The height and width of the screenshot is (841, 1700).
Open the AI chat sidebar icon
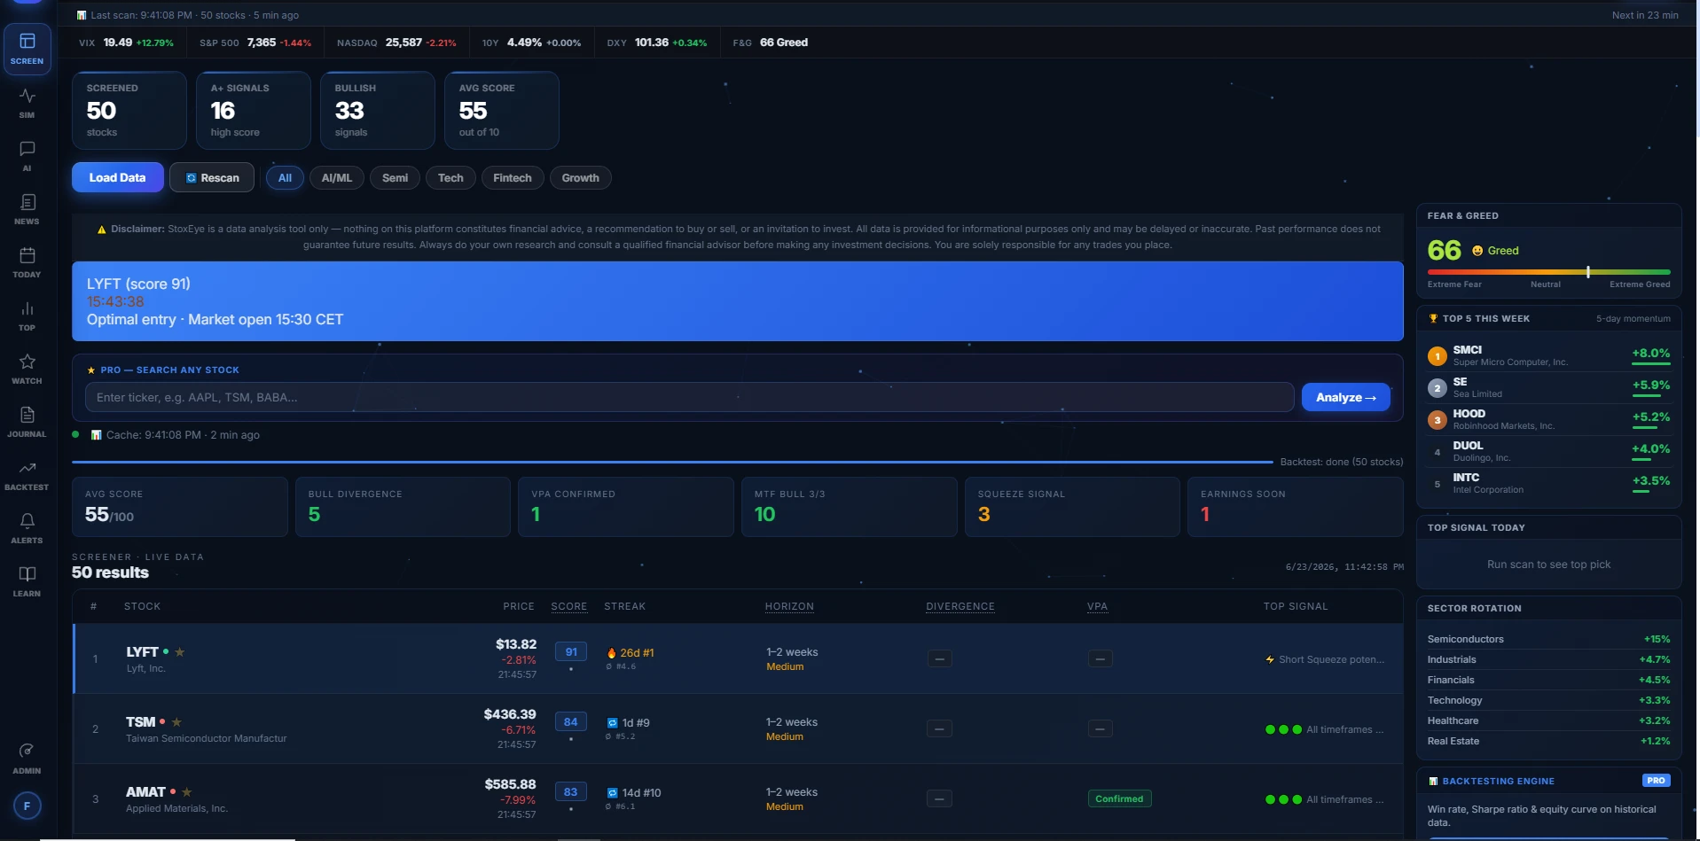tap(27, 156)
